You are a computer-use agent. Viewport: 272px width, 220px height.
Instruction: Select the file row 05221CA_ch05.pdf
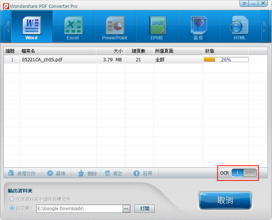pyautogui.click(x=136, y=60)
